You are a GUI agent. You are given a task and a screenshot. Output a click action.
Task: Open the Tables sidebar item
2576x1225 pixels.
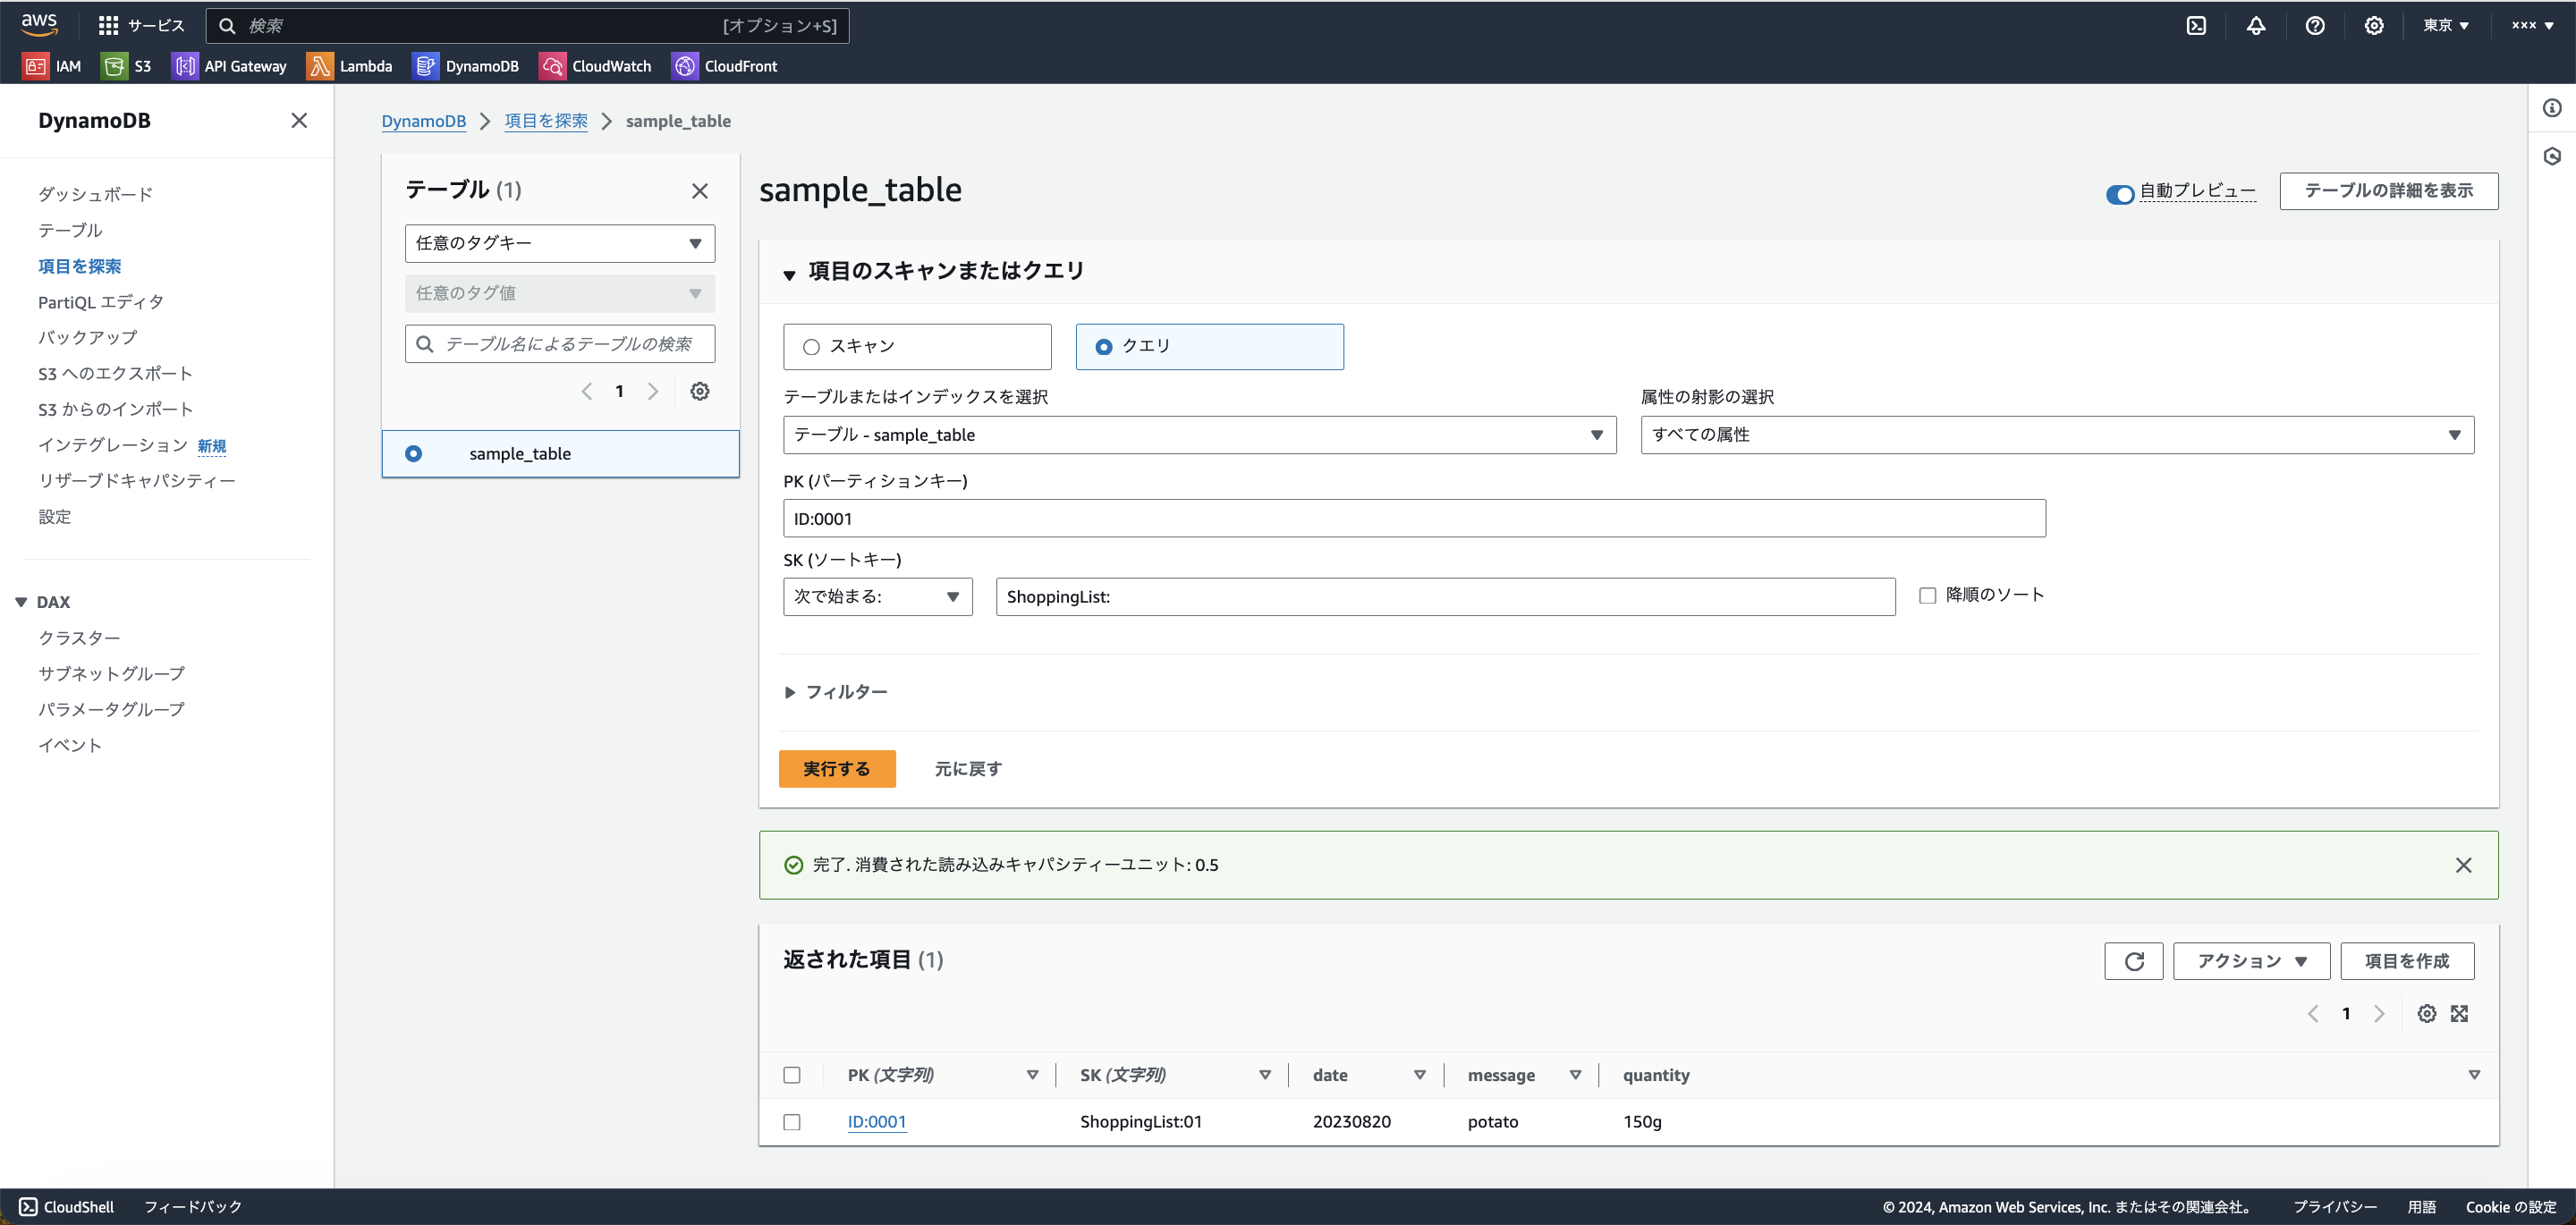(x=70, y=230)
